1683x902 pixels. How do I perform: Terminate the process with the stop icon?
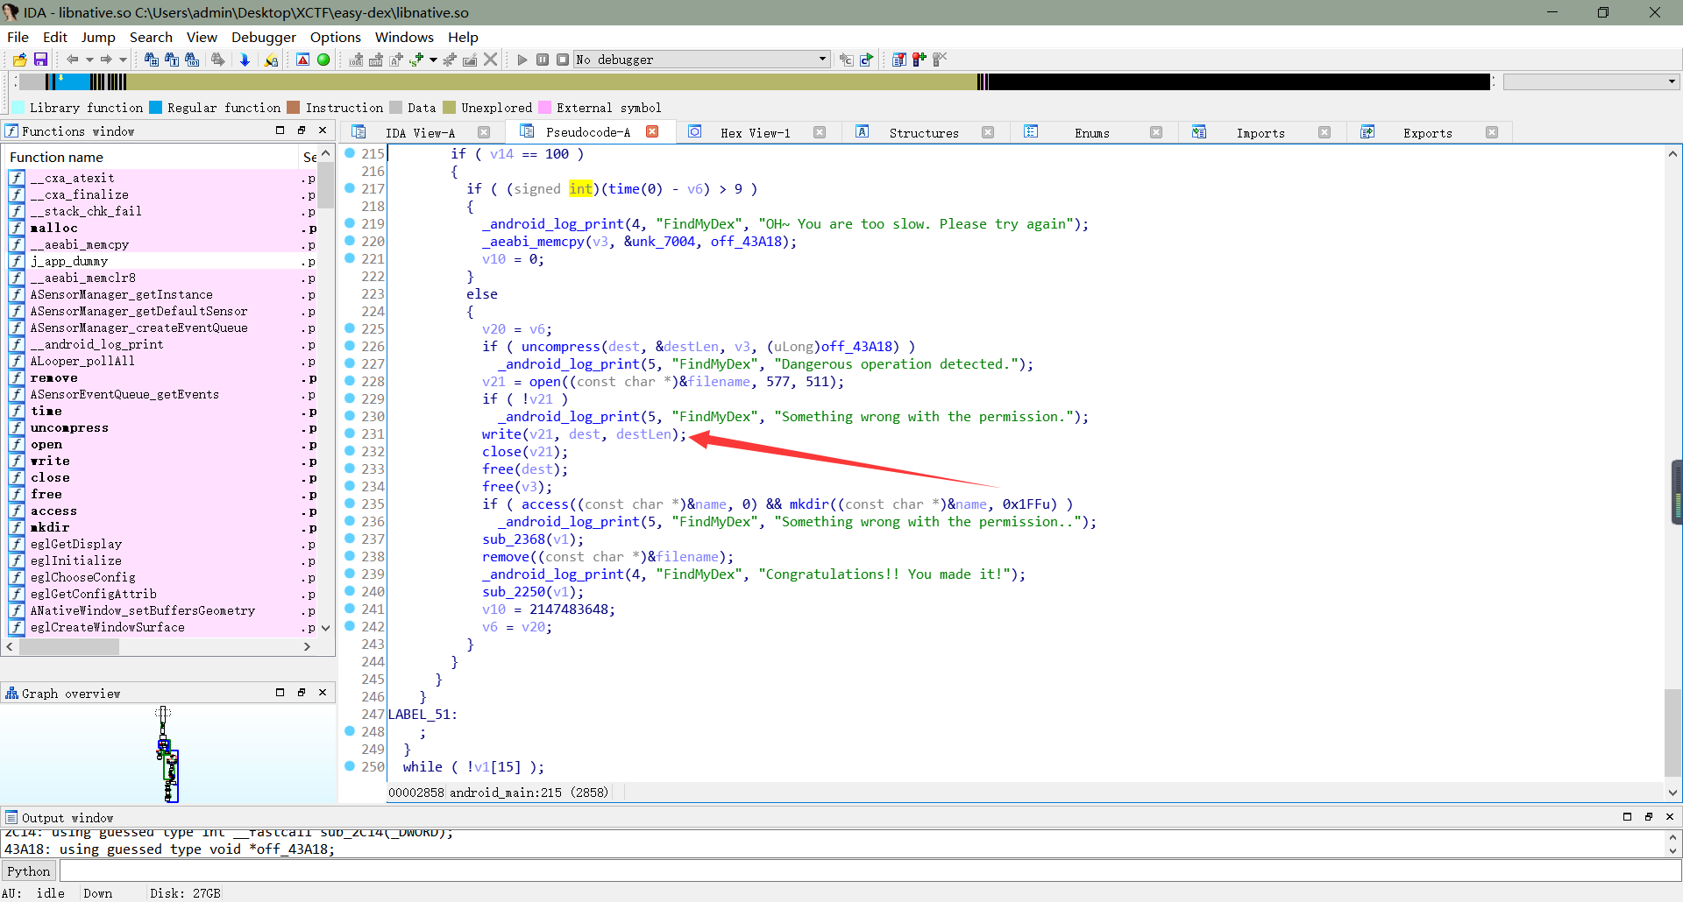[563, 60]
